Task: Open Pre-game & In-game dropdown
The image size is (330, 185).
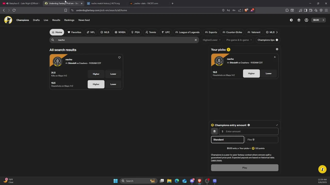Action: pyautogui.click(x=239, y=40)
